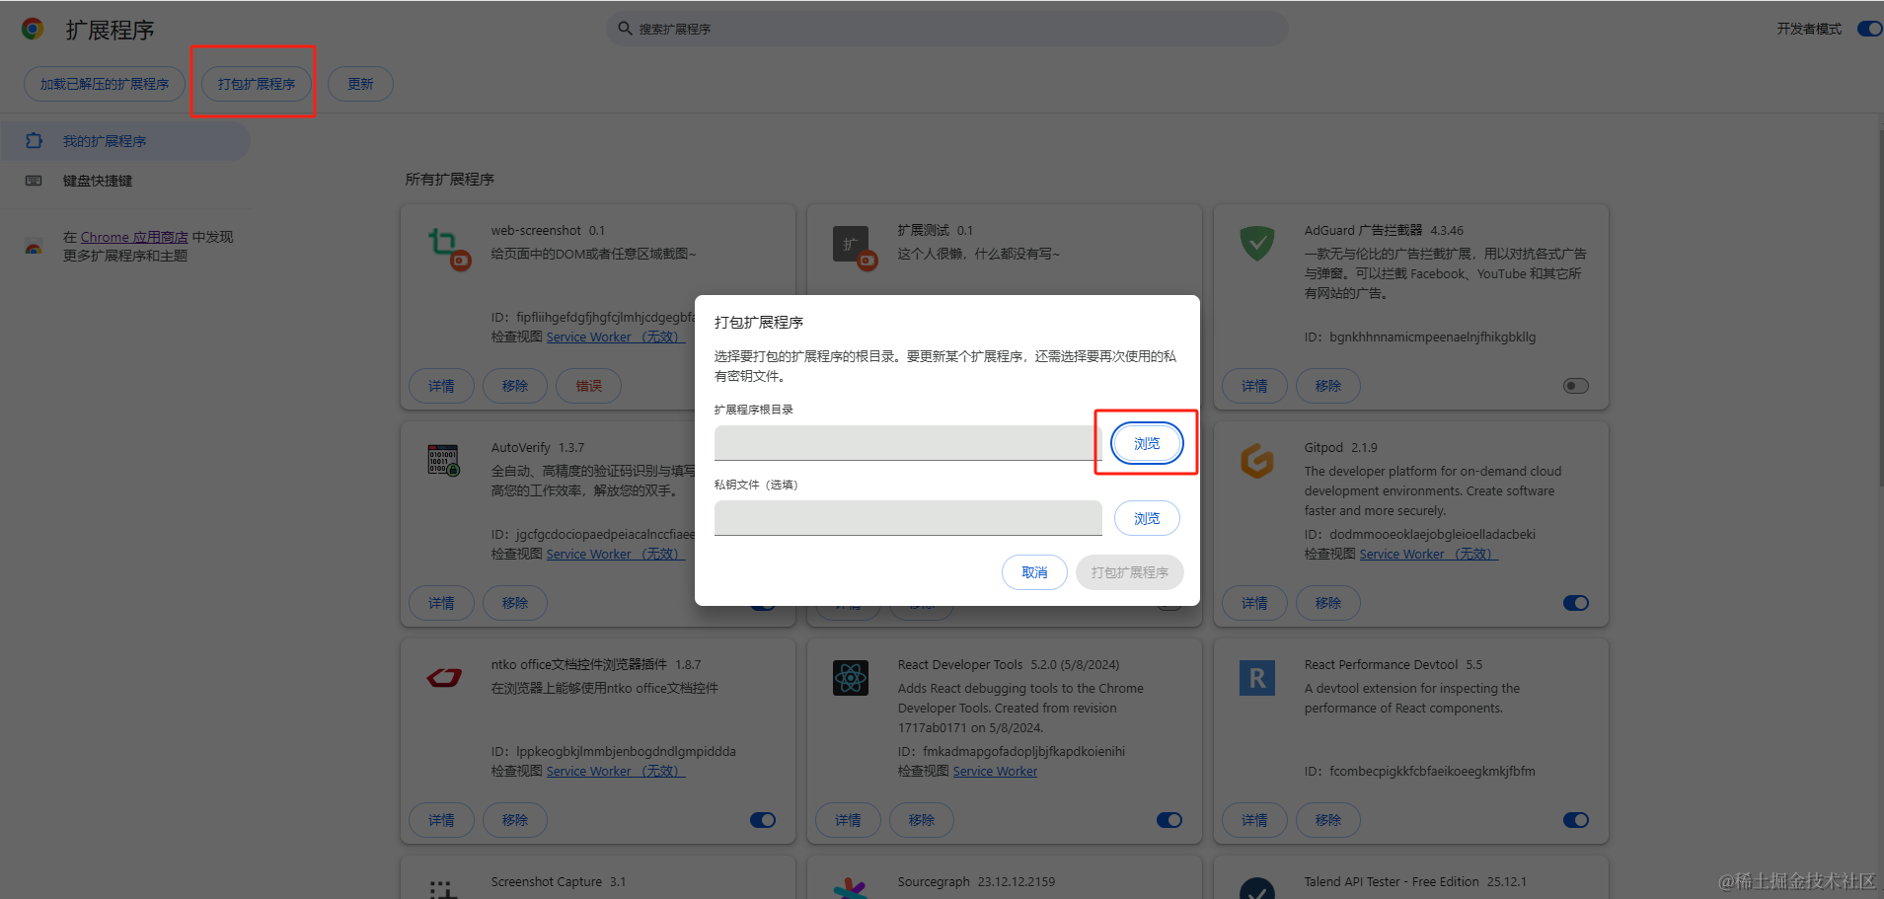Click the Screenshot Capture extension icon

tap(444, 889)
